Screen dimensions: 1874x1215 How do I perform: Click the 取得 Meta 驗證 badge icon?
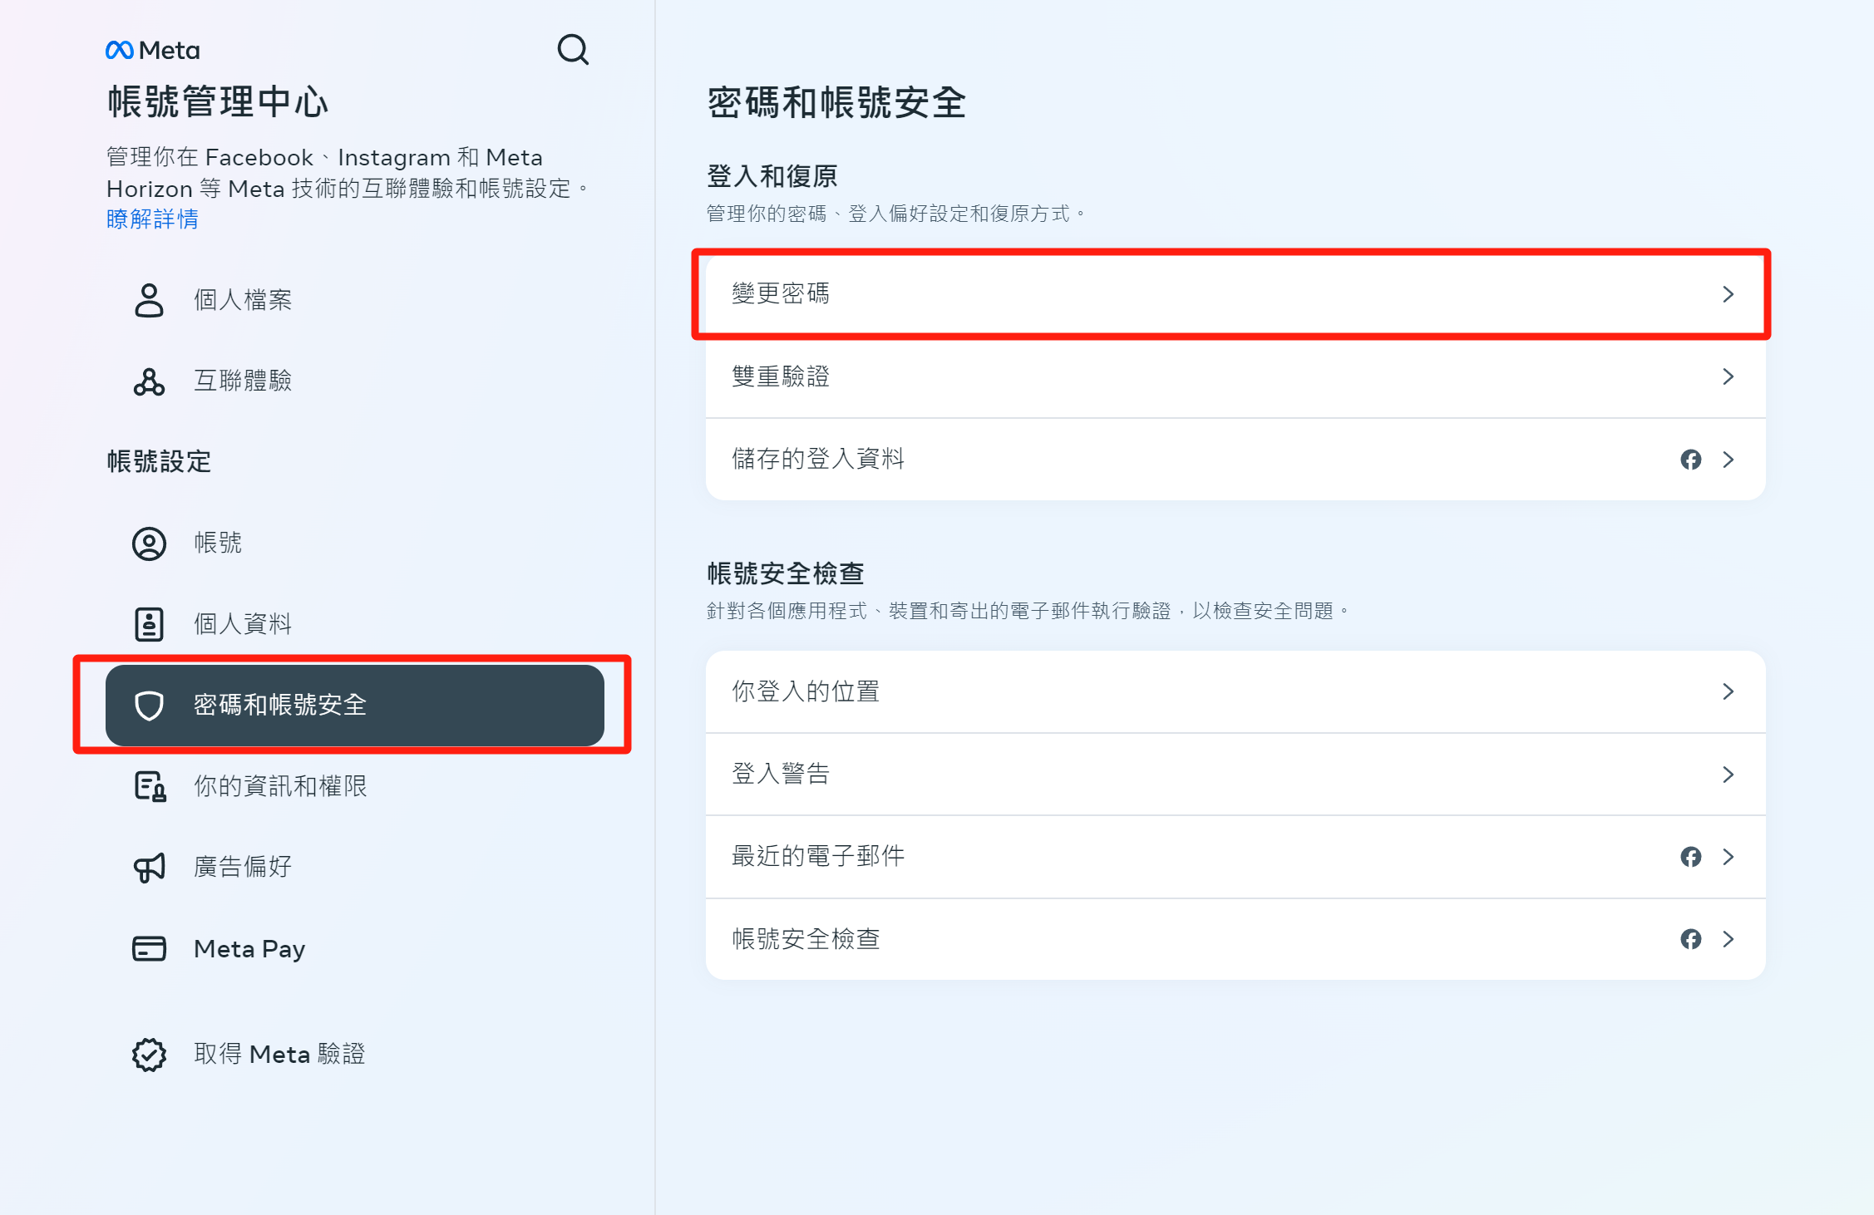149,1055
